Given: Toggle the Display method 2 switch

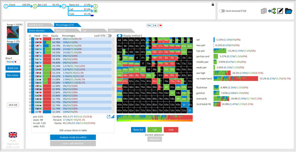Looking at the screenshot, I should click(x=120, y=35).
